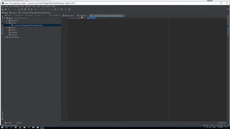Expand the system folder

7,28
